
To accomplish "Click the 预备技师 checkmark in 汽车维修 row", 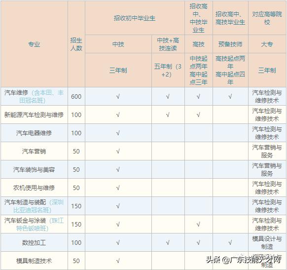I will (x=230, y=97).
